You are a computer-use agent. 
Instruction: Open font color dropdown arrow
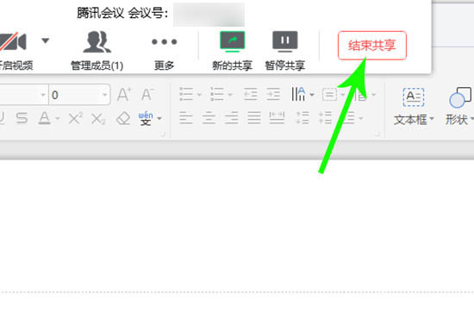(x=58, y=118)
